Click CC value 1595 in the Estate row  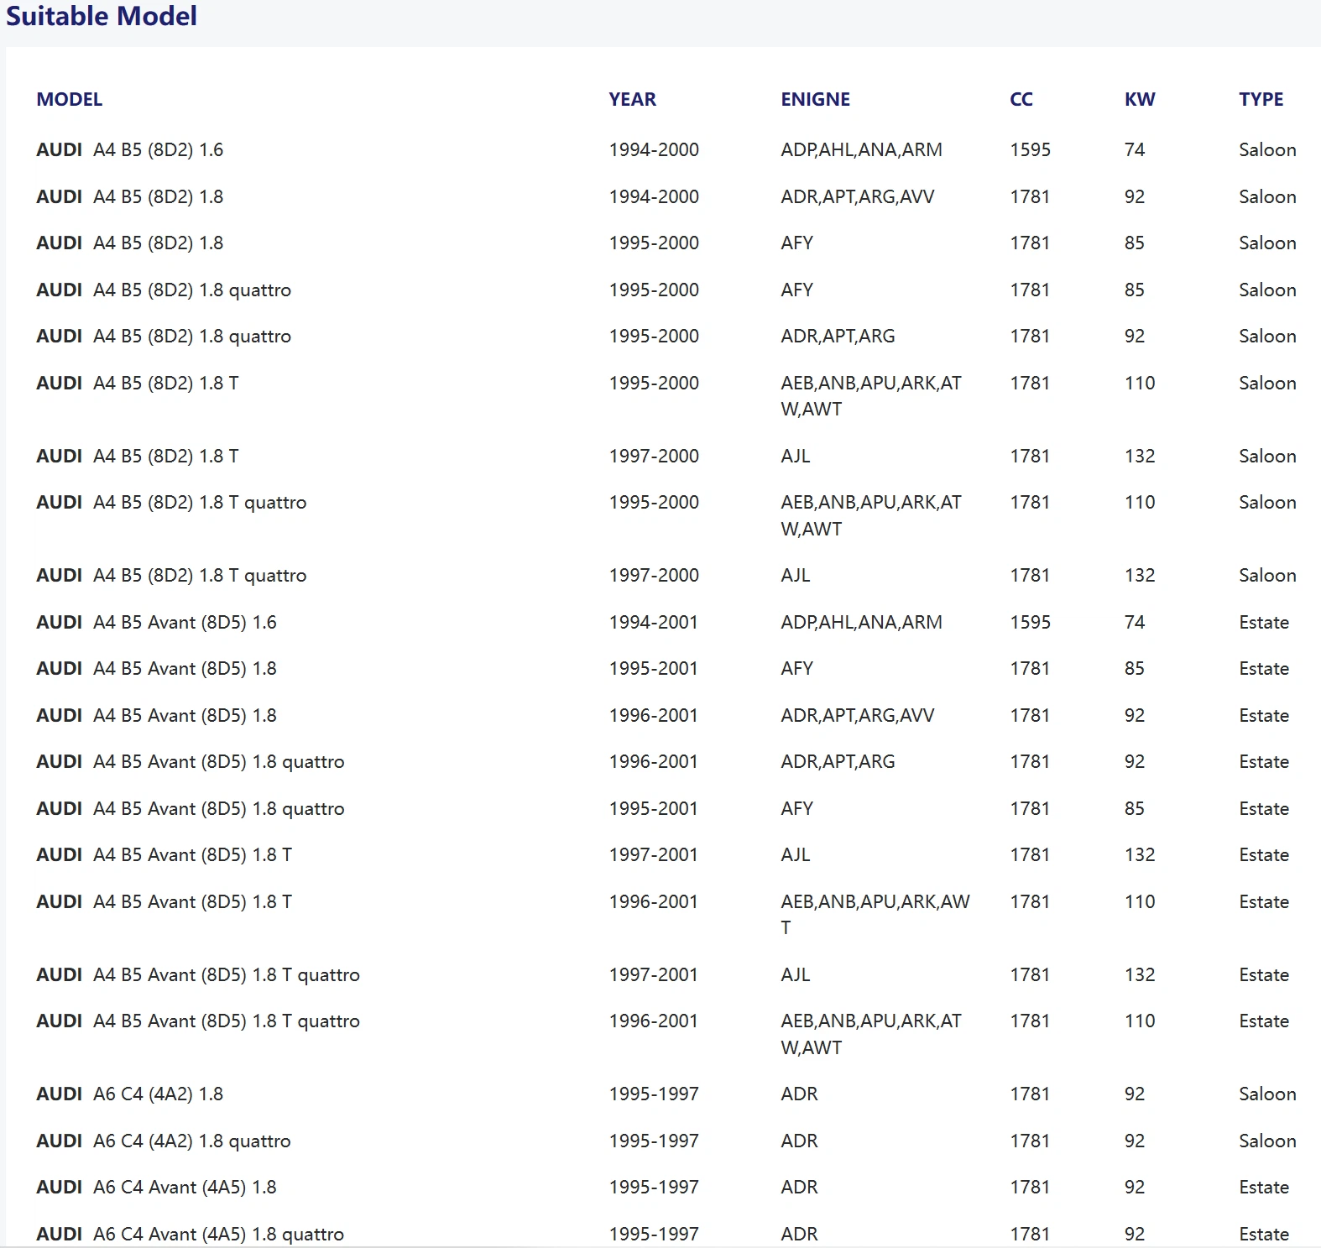tap(1030, 622)
